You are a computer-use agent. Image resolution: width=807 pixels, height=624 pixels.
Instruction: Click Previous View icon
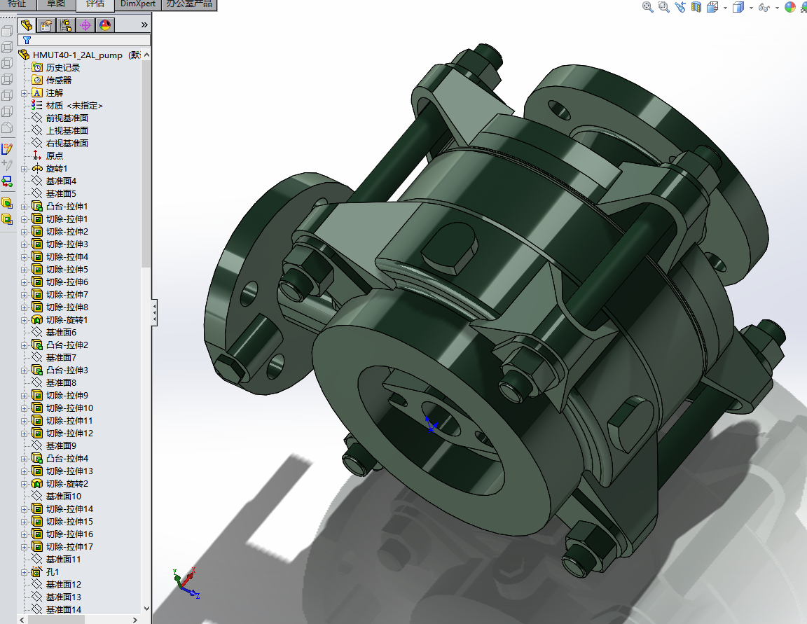tap(680, 7)
